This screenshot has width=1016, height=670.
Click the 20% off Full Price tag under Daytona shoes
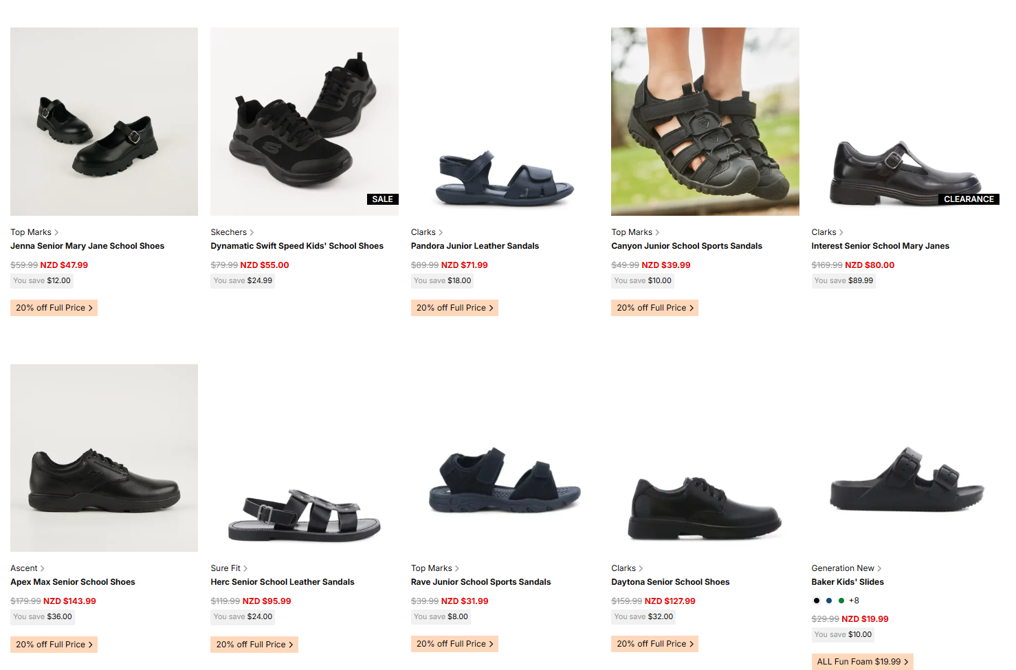(654, 644)
